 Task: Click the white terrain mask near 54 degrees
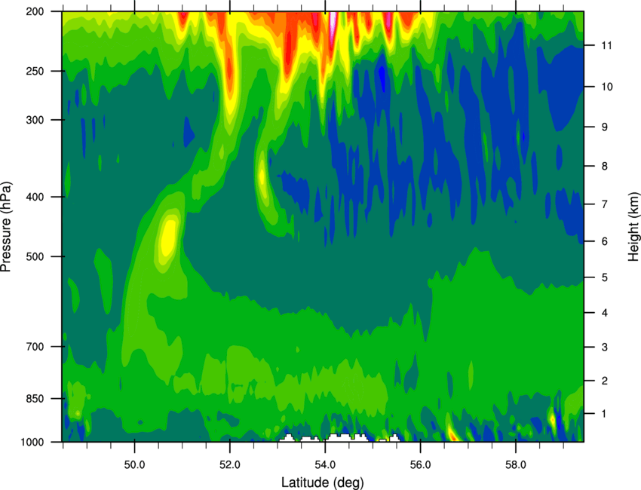pos(345,438)
